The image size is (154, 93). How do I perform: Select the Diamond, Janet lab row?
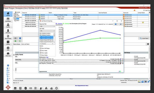[85, 17]
